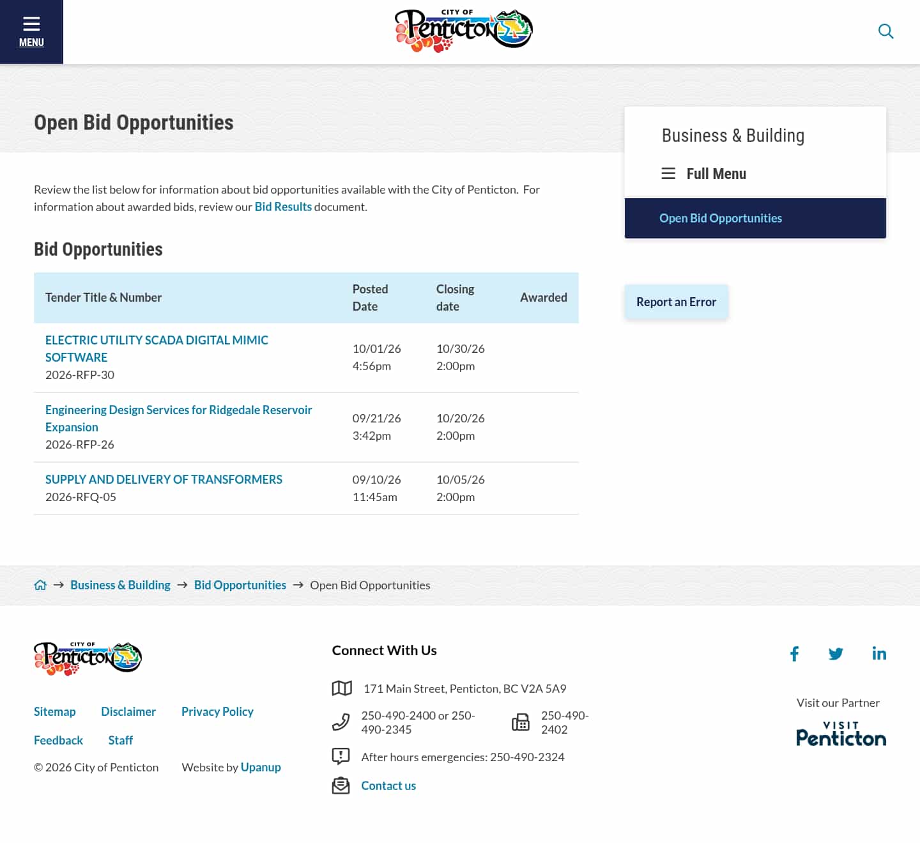Open Engineering Design Services for Ridgedale Reservoir tender

(x=178, y=419)
